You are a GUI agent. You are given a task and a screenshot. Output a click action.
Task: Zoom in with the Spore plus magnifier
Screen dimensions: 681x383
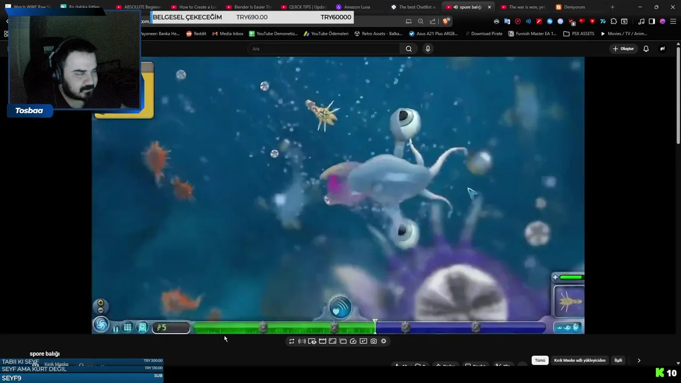coord(101,303)
